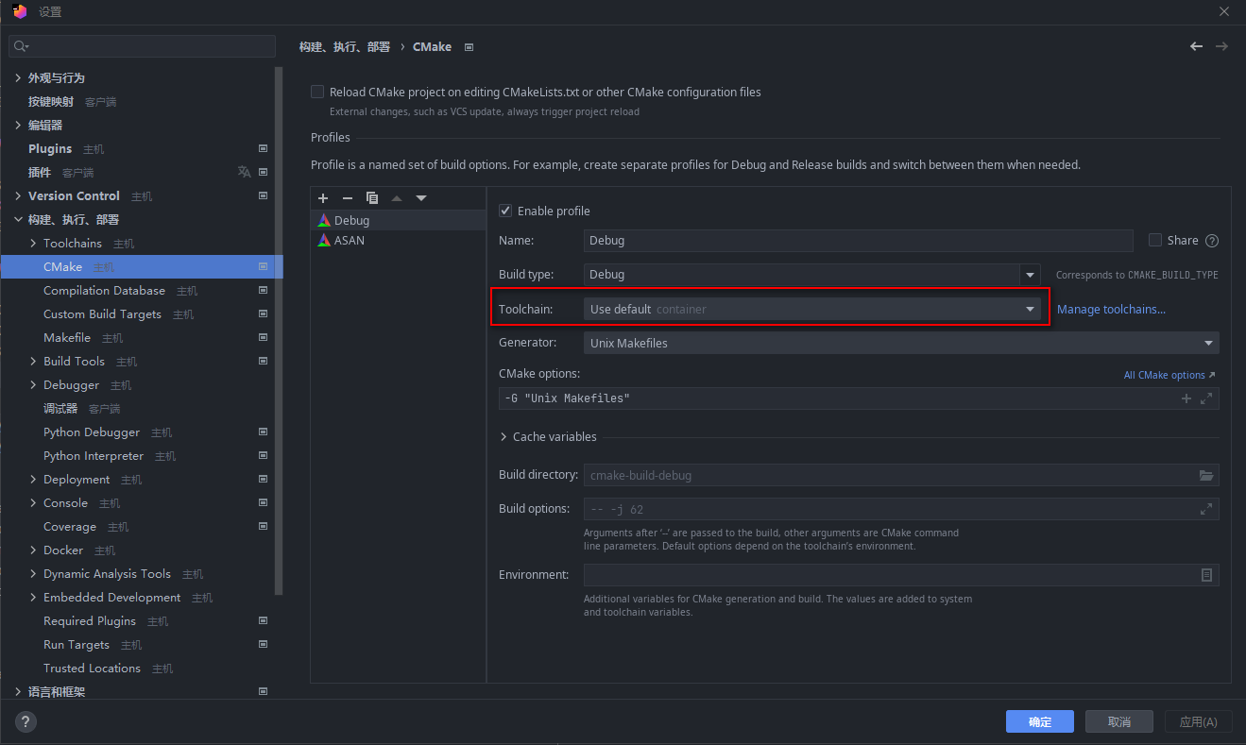Collapse 构建、执行、部署 group
Viewport: 1246px width, 745px height.
(19, 219)
